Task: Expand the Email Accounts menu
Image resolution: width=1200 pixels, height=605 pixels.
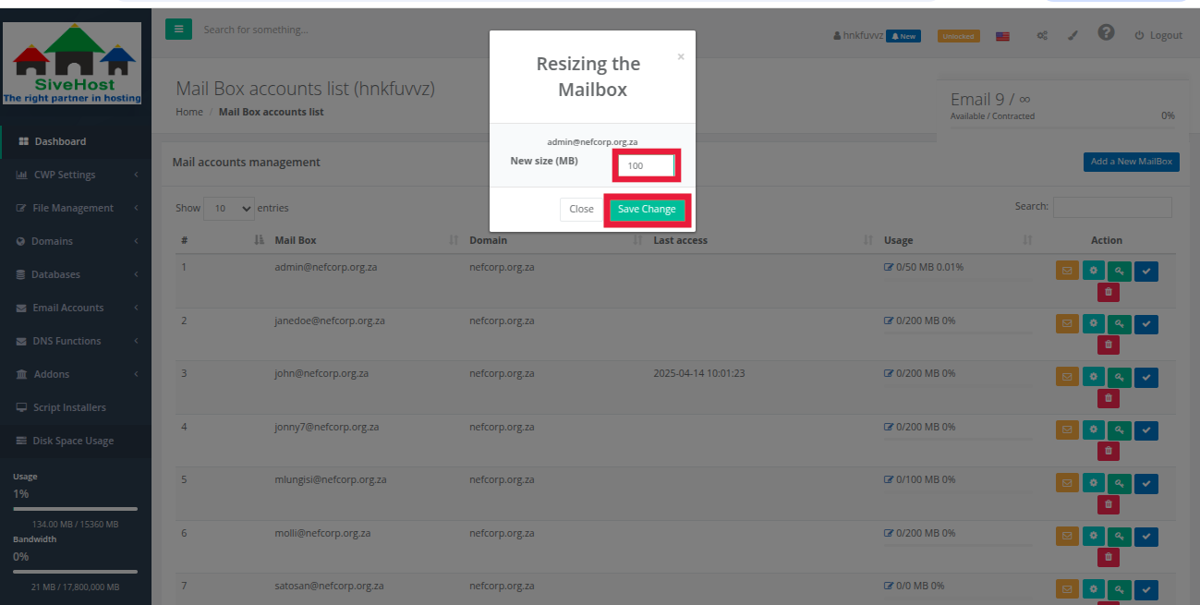Action: pos(76,308)
